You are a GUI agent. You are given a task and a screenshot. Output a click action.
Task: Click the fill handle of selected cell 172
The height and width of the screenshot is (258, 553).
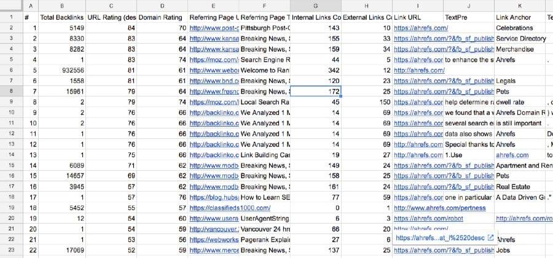pos(341,96)
